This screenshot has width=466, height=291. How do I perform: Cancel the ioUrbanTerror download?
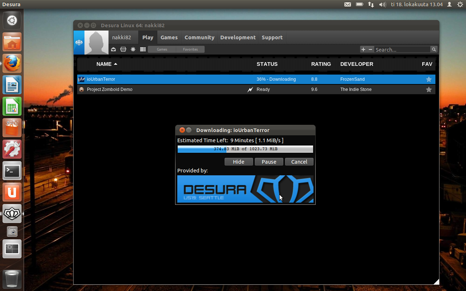point(299,162)
